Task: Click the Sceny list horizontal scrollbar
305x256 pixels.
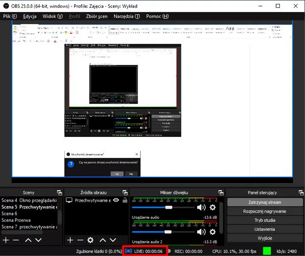Action: coord(22,232)
